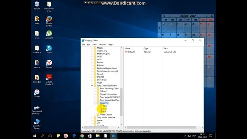Viewport: 247px width, 139px height.
Task: Open the View menu
Action: pos(94,45)
